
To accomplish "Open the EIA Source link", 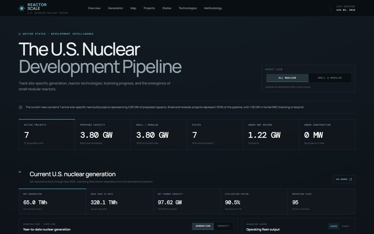I will 344,179.
